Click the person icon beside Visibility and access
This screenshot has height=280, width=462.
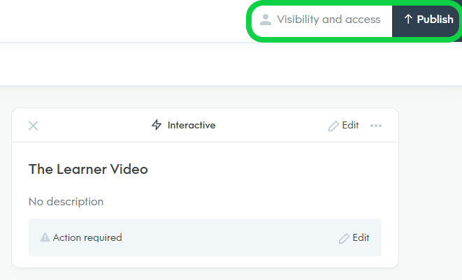(x=266, y=20)
